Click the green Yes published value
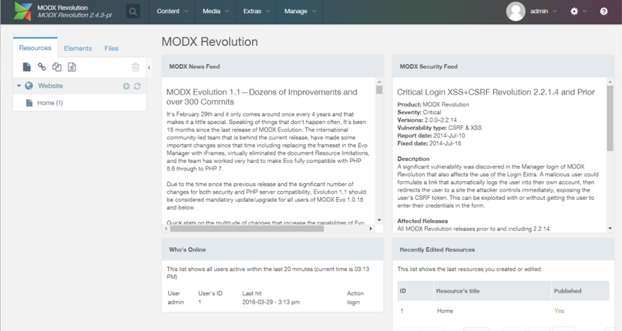Image resolution: width=622 pixels, height=331 pixels. pos(559,310)
